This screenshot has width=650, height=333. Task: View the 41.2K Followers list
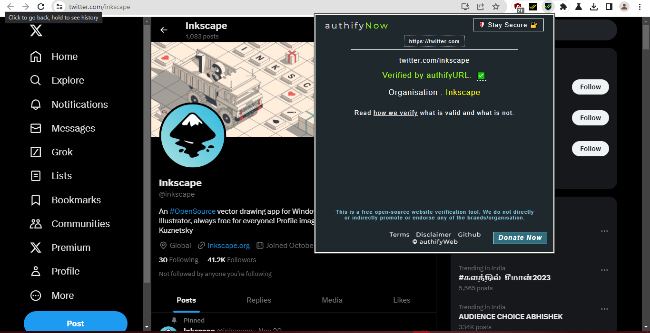232,260
